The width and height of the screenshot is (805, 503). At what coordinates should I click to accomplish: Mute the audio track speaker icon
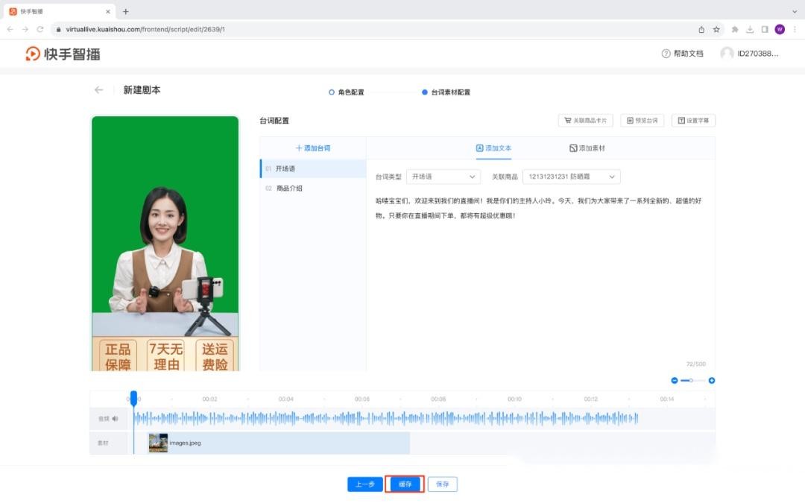coord(115,419)
